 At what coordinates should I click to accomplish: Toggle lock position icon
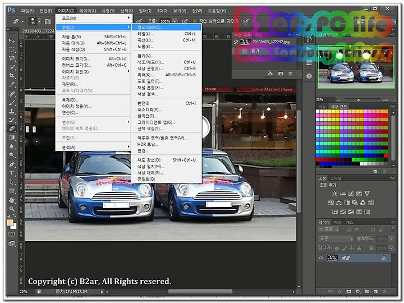pyautogui.click(x=351, y=249)
